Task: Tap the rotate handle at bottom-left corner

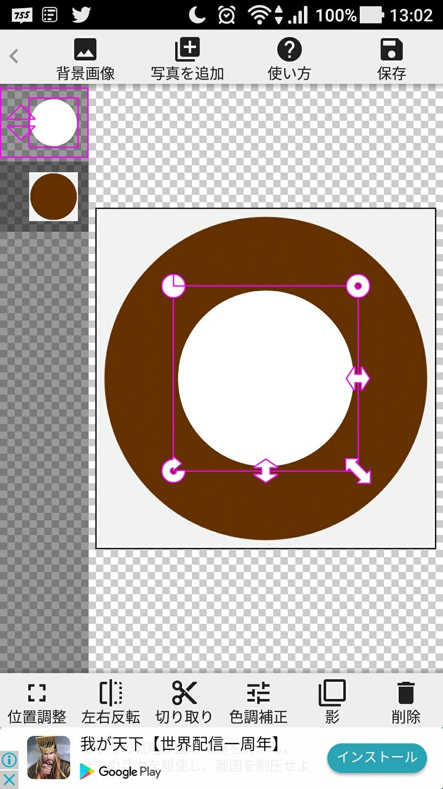Action: (x=173, y=471)
